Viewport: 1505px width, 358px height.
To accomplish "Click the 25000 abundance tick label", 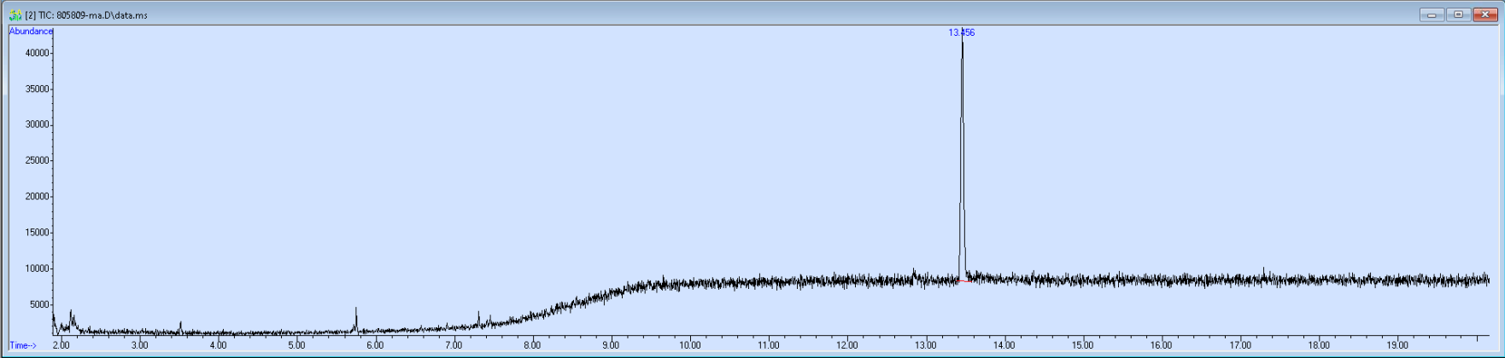I will [x=38, y=160].
